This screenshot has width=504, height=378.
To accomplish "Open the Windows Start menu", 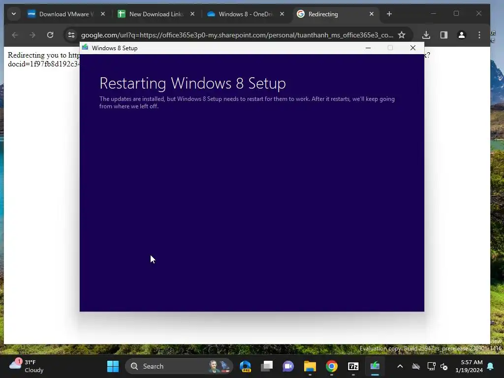I will pos(113,366).
